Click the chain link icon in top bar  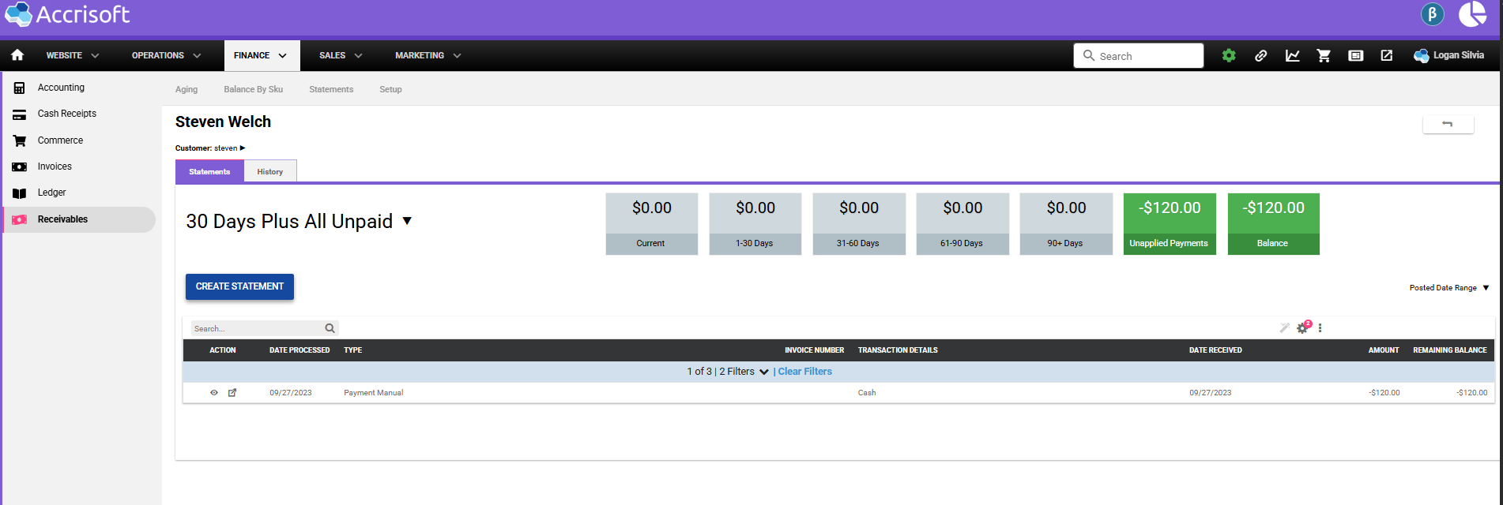1260,55
